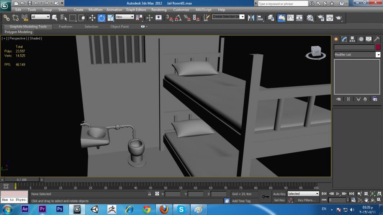Open the Utilities hammer panel

point(377,39)
